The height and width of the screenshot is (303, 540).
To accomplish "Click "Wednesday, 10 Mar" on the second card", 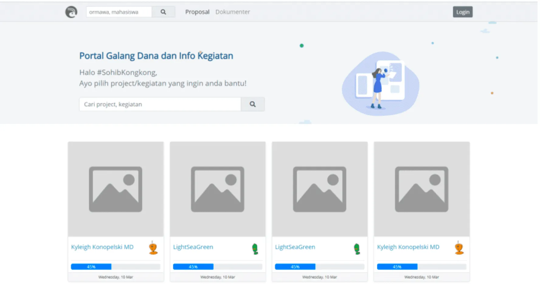I will pos(218,277).
